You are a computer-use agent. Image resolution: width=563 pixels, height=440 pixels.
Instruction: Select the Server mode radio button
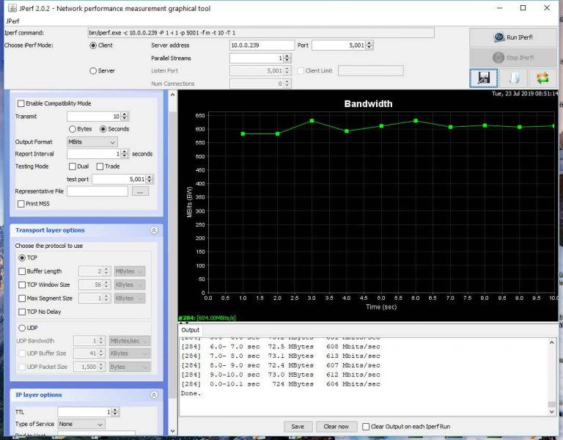coord(93,70)
